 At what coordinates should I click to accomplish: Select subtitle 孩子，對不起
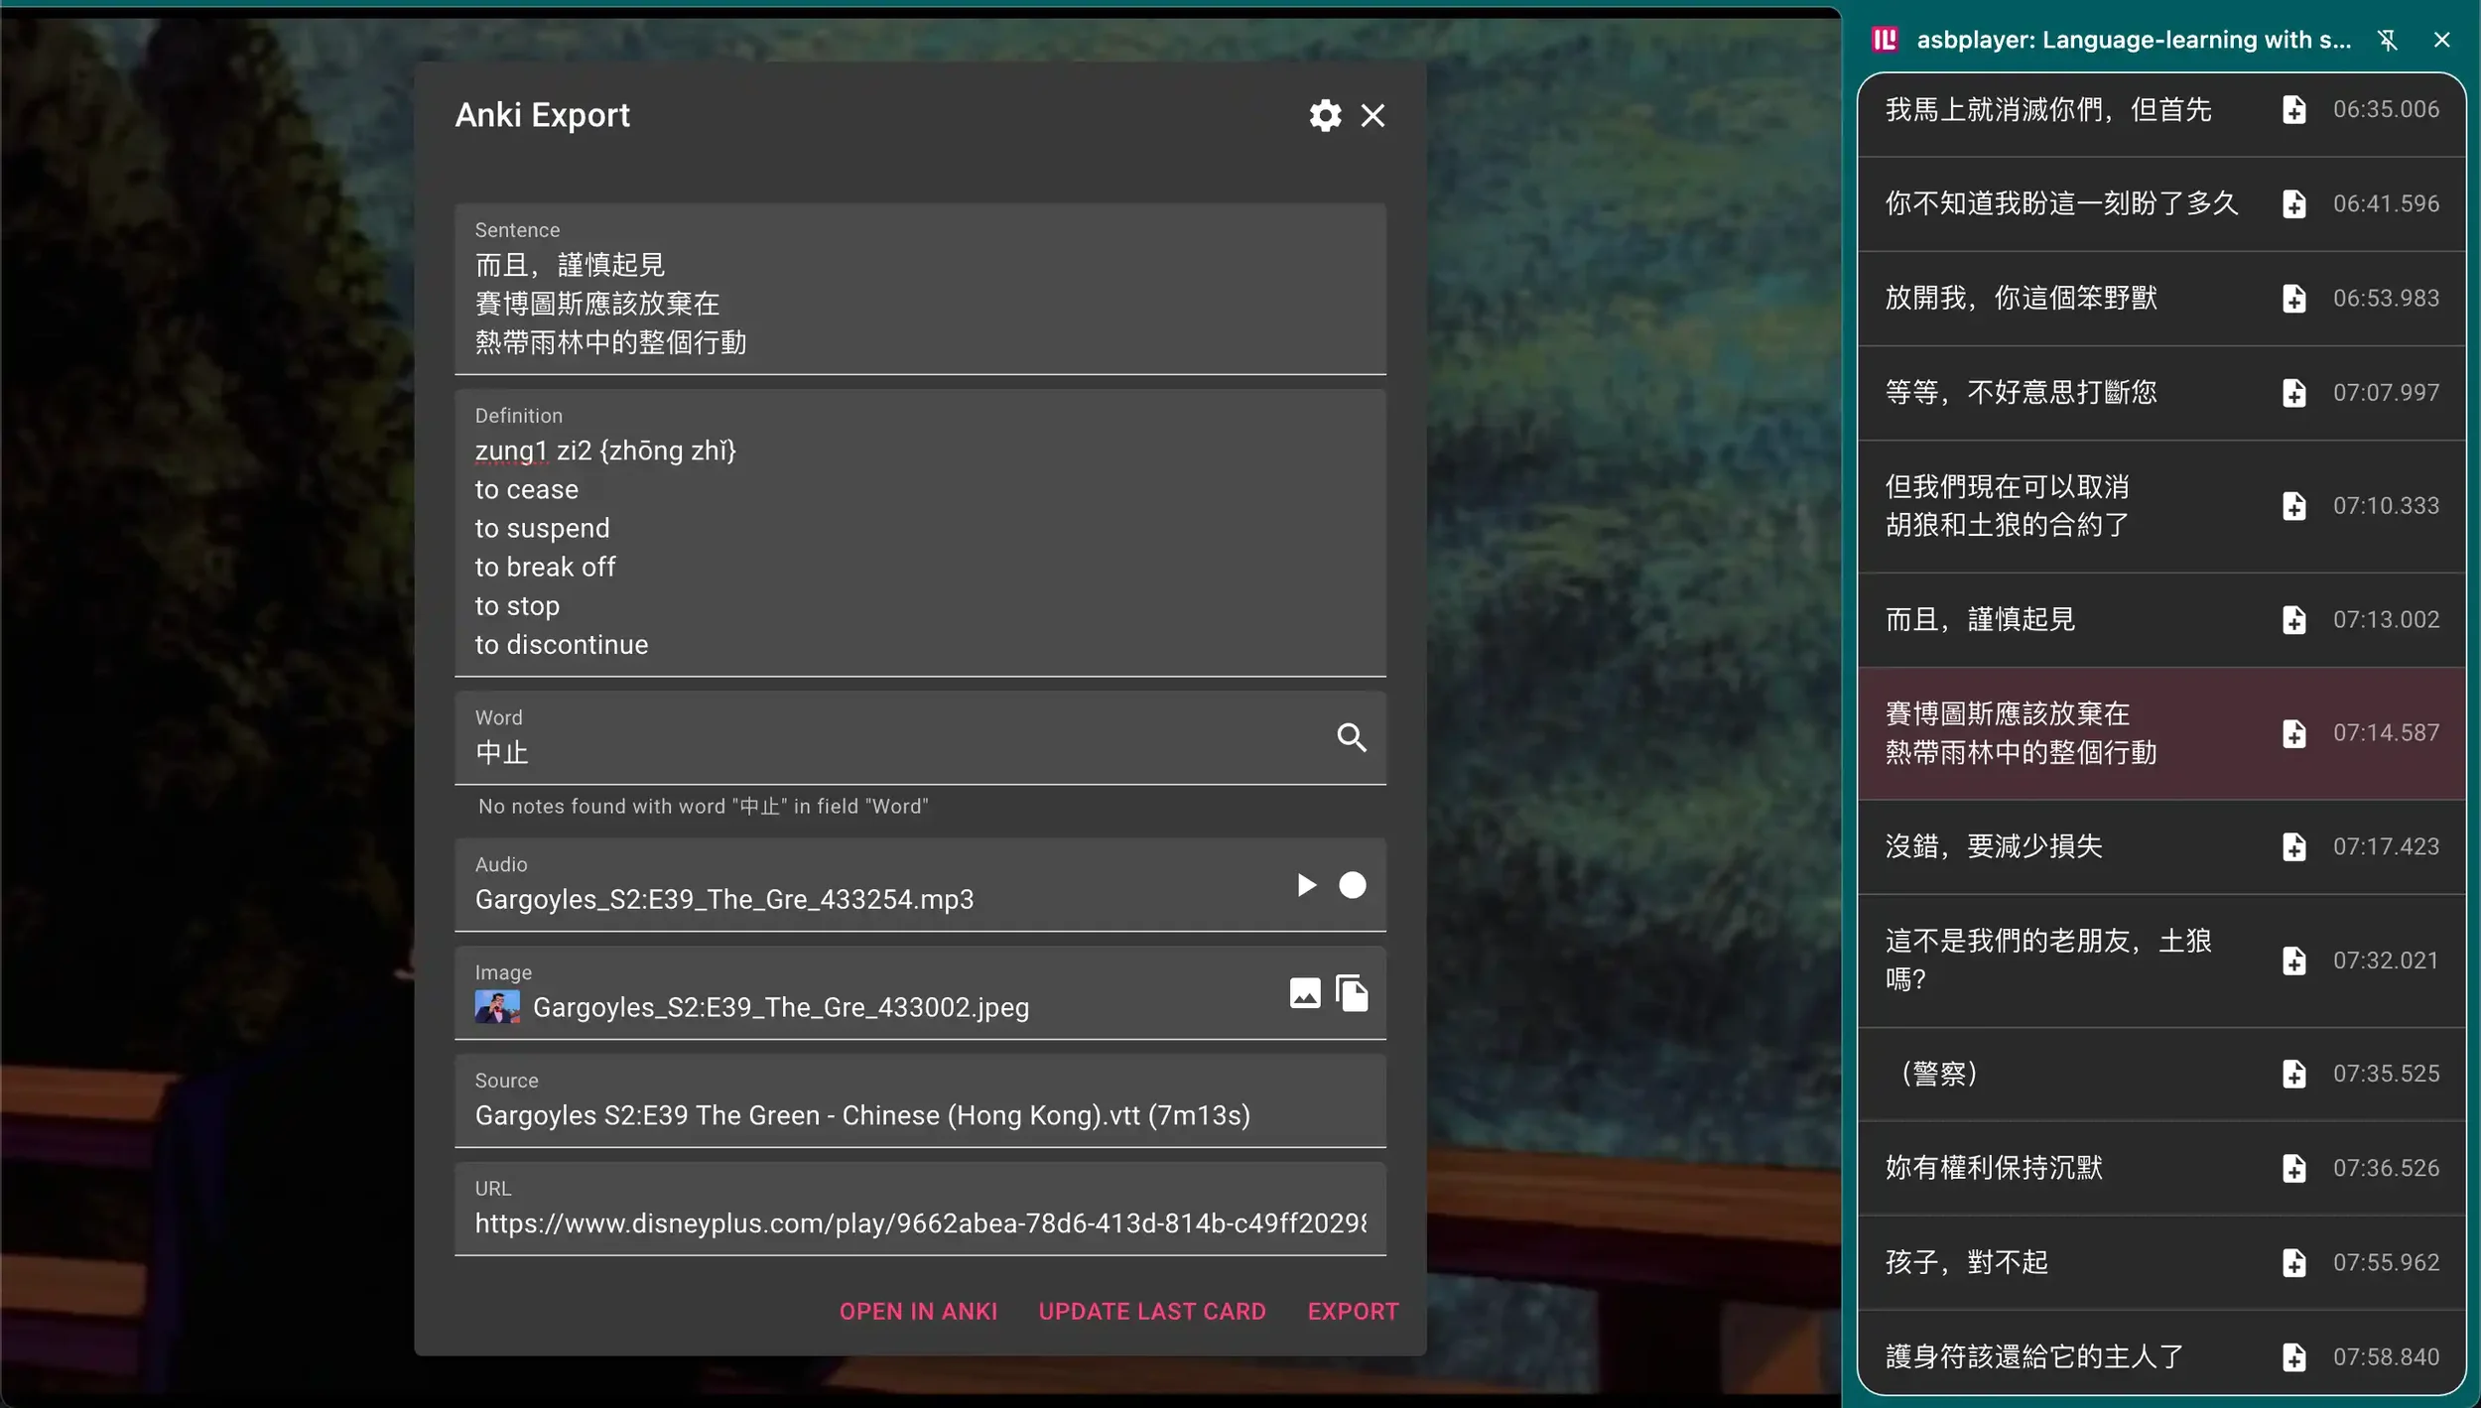tap(1966, 1261)
